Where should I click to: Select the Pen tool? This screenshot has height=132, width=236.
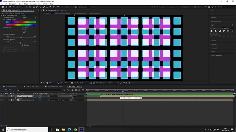point(37,7)
